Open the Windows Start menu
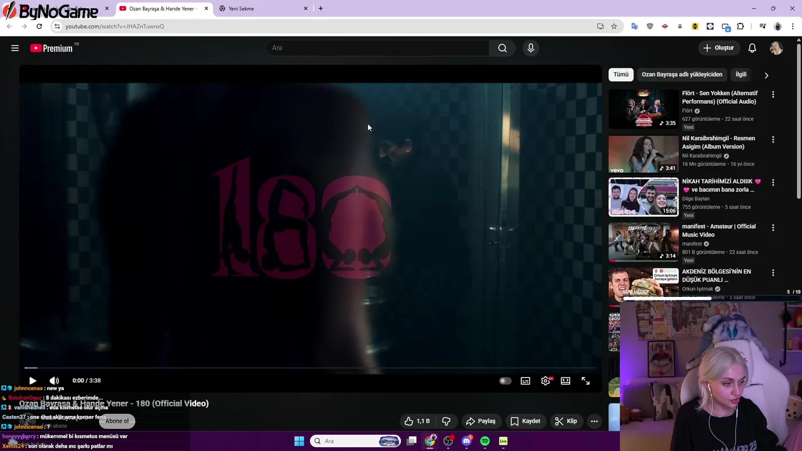Image resolution: width=802 pixels, height=451 pixels. 299,442
